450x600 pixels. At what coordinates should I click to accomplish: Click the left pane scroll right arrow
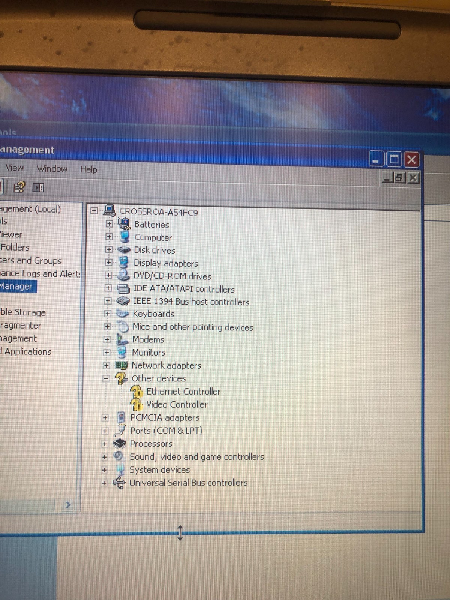click(68, 505)
